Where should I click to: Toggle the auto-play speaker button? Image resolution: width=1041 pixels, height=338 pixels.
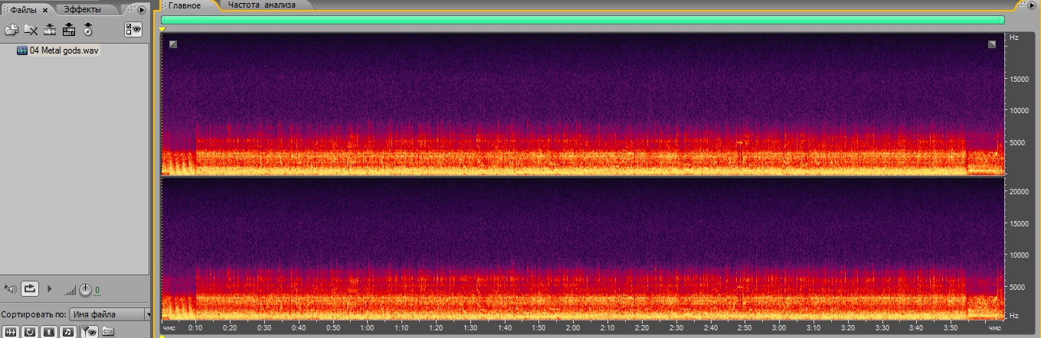coord(10,288)
